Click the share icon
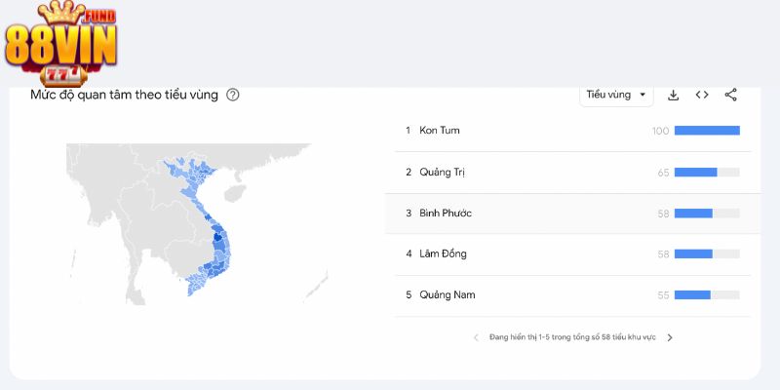This screenshot has width=780, height=390. [730, 95]
